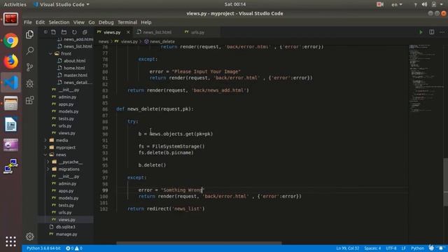Click Ln 99 cursor position indicator
448x252 pixels.
pos(347,248)
